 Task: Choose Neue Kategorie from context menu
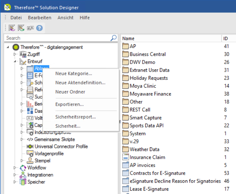(x=81, y=74)
